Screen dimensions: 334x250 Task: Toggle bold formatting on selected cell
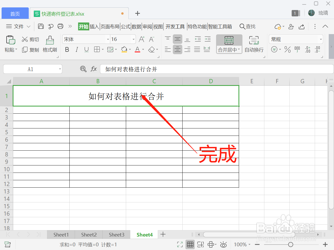click(67, 49)
